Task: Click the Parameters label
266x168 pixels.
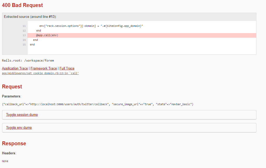Action: click(x=11, y=96)
